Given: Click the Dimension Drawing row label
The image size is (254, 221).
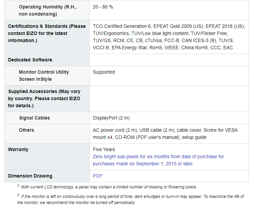Looking at the screenshot, I should (30, 176).
